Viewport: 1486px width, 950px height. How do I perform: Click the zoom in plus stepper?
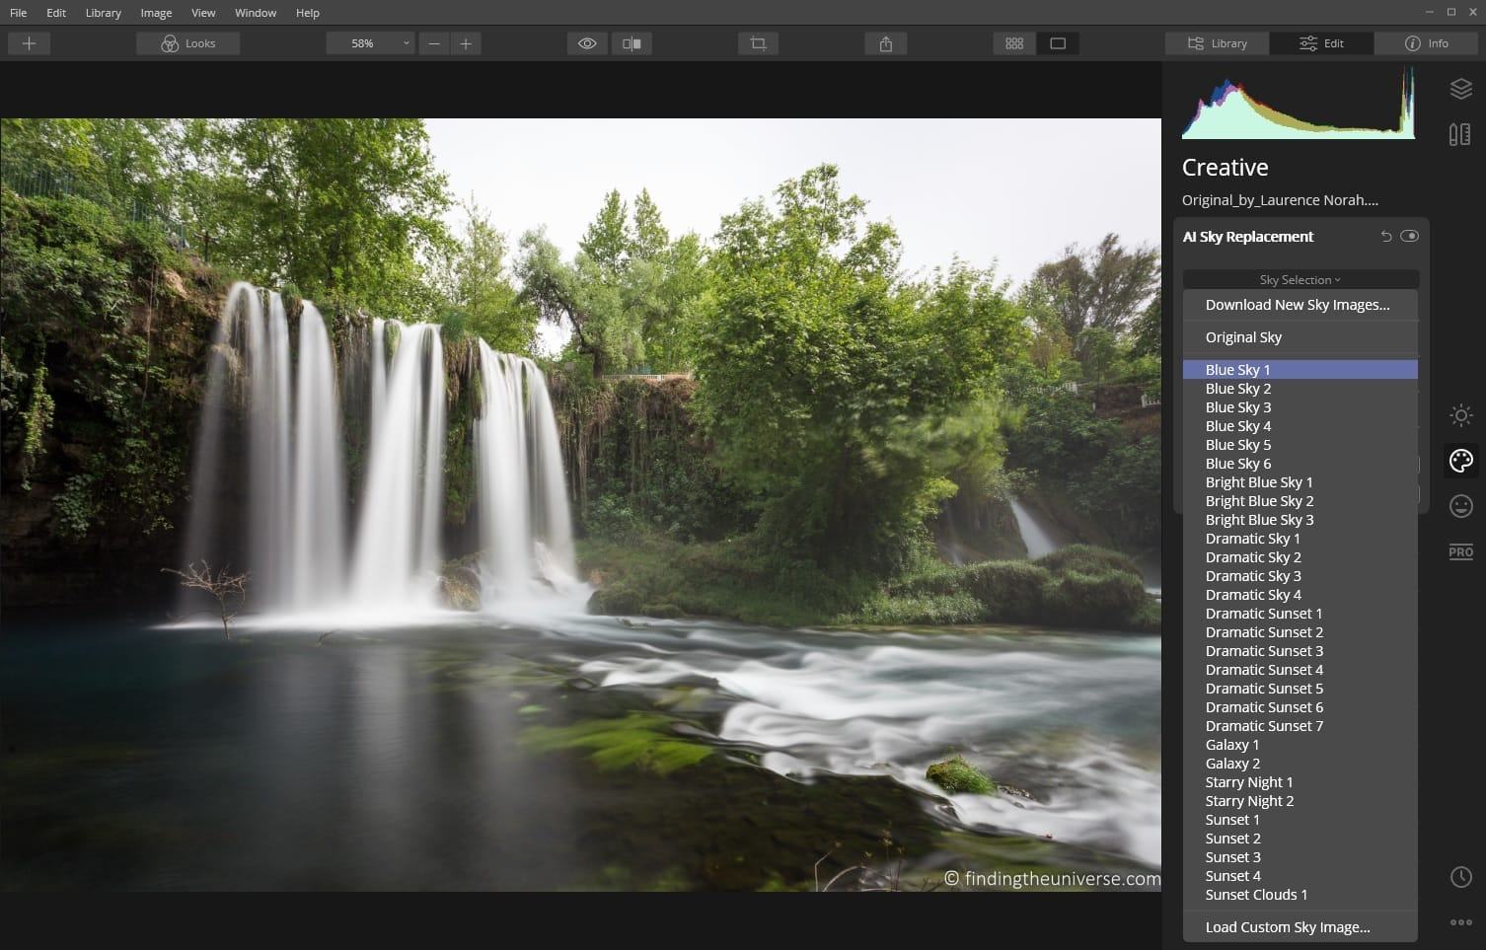coord(466,43)
